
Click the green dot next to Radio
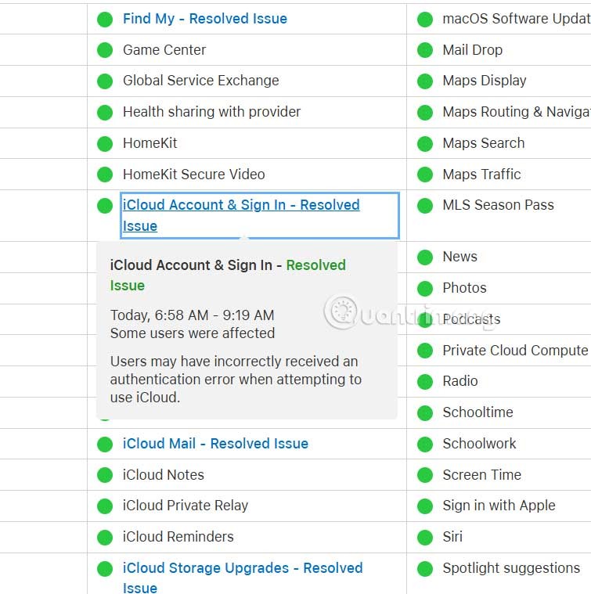pyautogui.click(x=425, y=381)
